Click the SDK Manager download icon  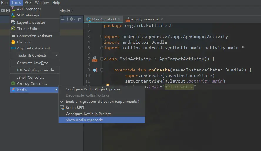point(13,15)
